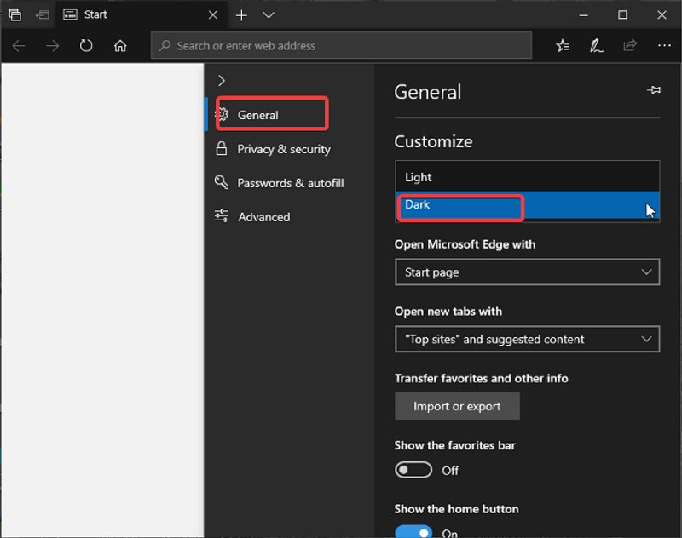
Task: Click the add notes pen icon
Action: [597, 46]
